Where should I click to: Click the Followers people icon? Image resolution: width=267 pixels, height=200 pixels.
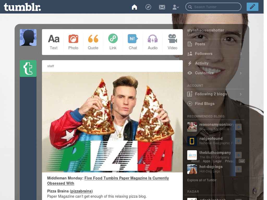click(x=190, y=54)
